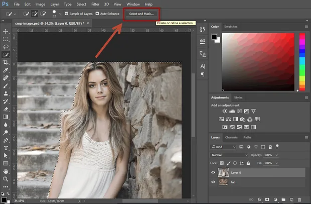Open the Color panel options menu

tap(306, 27)
